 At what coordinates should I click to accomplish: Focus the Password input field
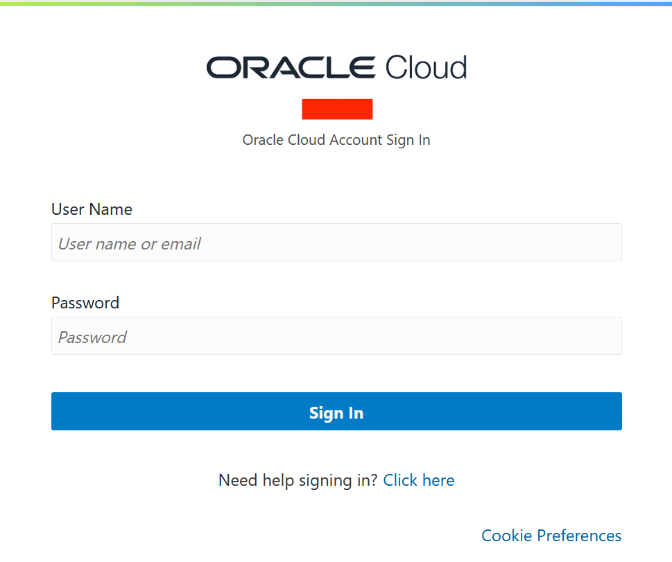click(x=336, y=336)
